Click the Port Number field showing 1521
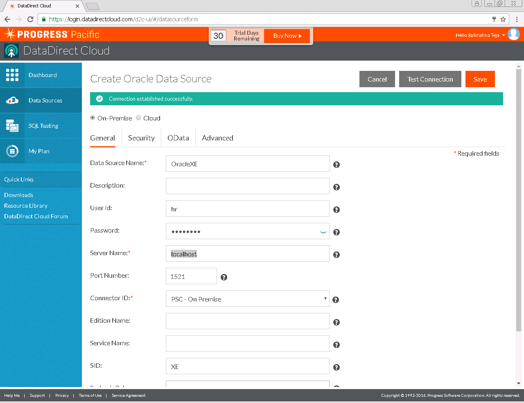Screen dimensions: 524x403 point(191,276)
